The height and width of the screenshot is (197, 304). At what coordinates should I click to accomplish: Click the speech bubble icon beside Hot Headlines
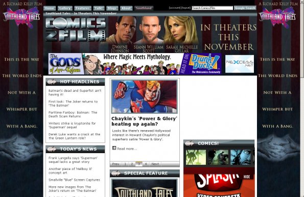(x=52, y=82)
